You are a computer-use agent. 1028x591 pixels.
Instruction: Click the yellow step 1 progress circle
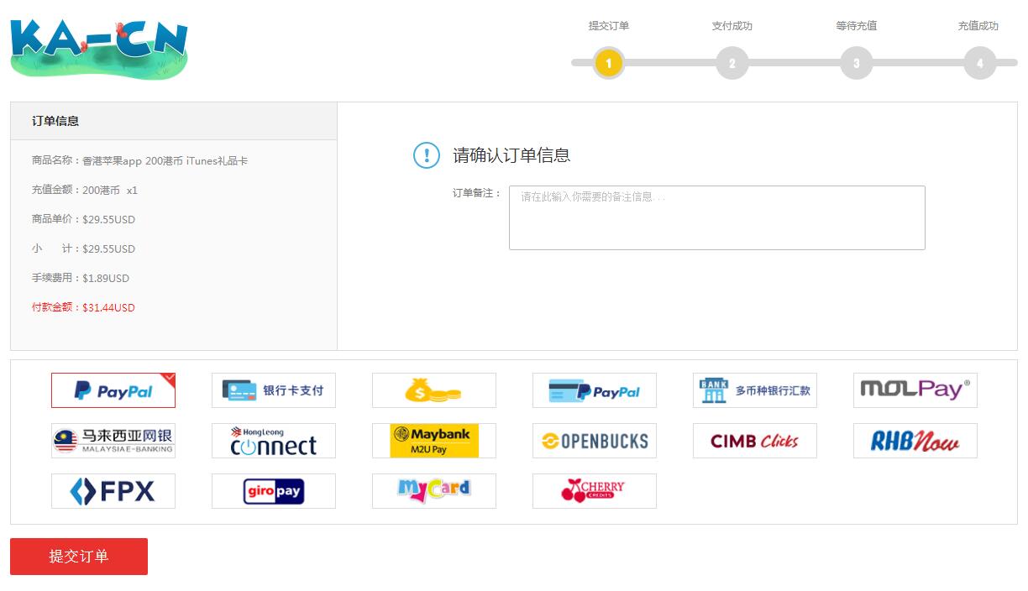609,63
